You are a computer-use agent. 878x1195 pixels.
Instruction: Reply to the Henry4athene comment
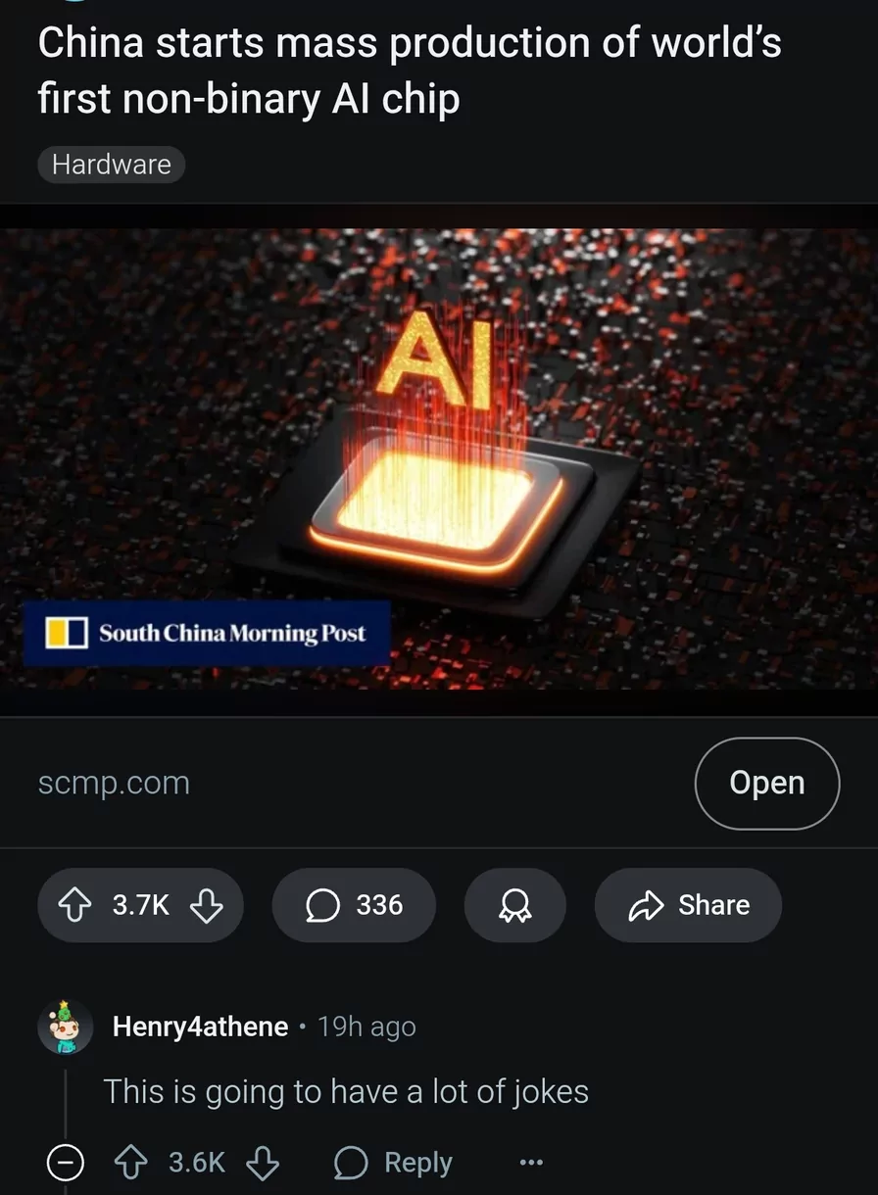[393, 1163]
